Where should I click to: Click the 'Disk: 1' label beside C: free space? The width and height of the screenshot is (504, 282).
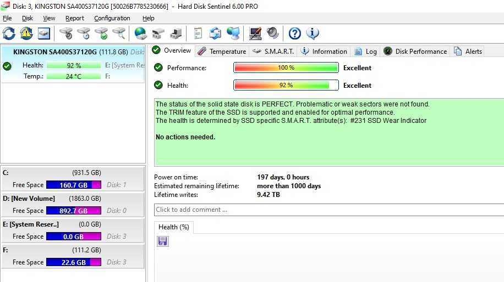tap(116, 185)
